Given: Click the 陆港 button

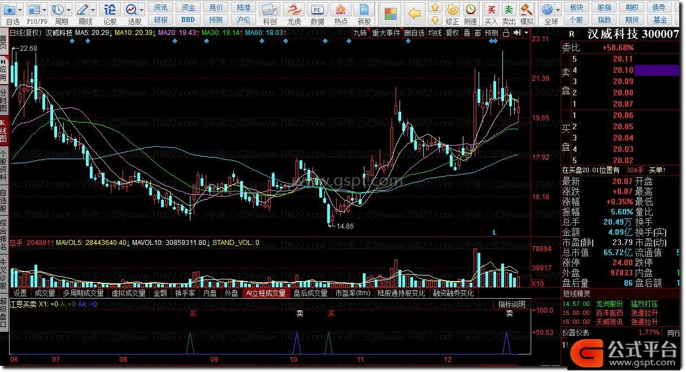Looking at the screenshot, I should click(x=244, y=7).
